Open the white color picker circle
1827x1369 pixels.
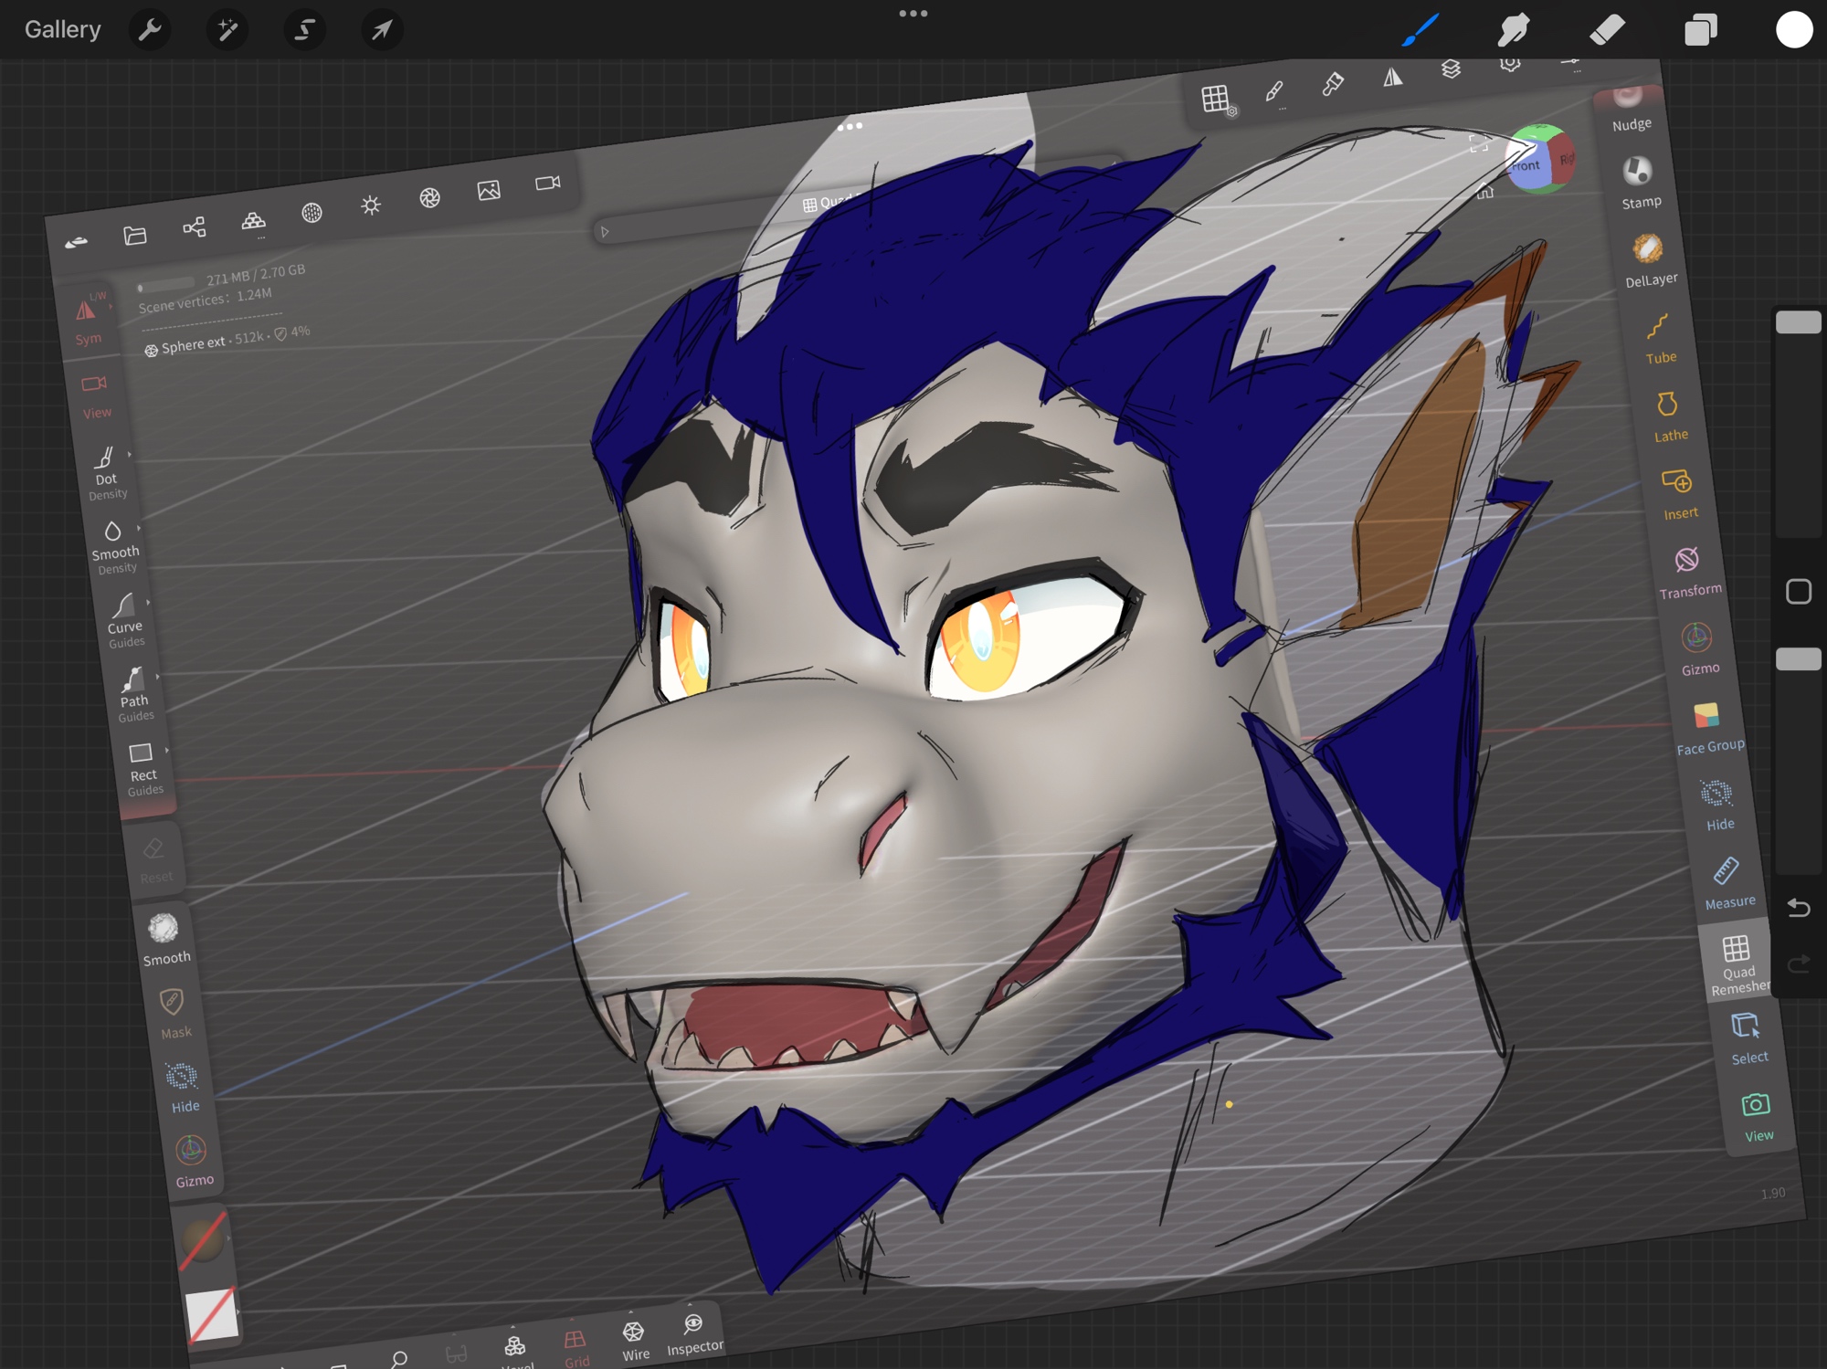tap(1793, 30)
